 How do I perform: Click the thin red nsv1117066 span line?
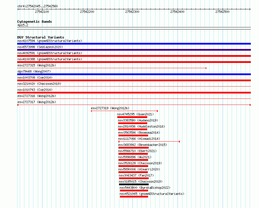tap(149, 142)
